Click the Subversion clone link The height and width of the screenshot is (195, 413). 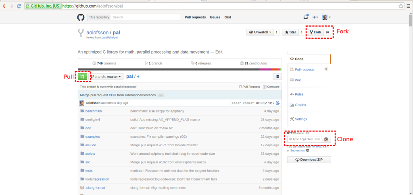298,151
